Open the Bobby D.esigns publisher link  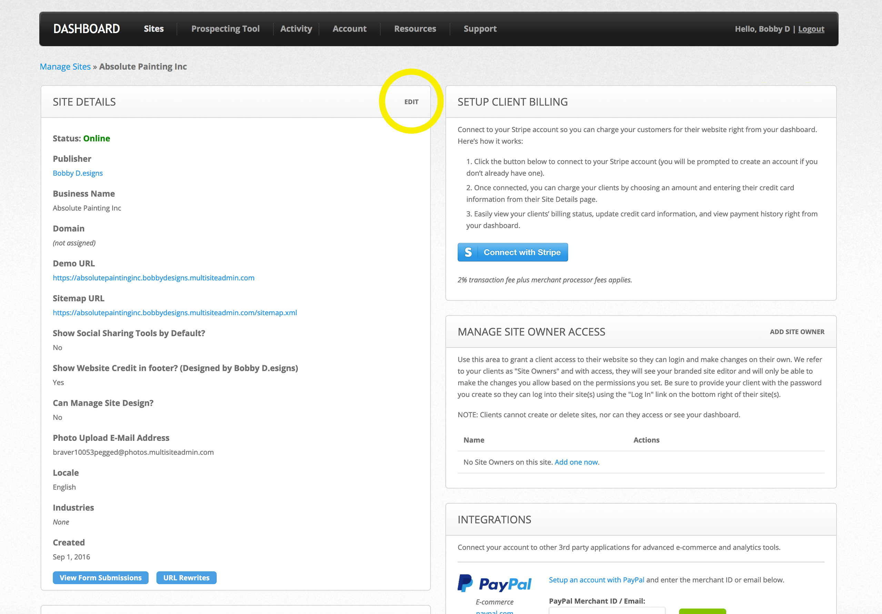coord(78,173)
